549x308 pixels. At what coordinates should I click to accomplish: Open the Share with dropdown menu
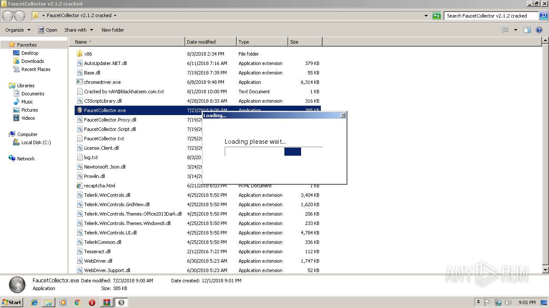click(x=79, y=30)
